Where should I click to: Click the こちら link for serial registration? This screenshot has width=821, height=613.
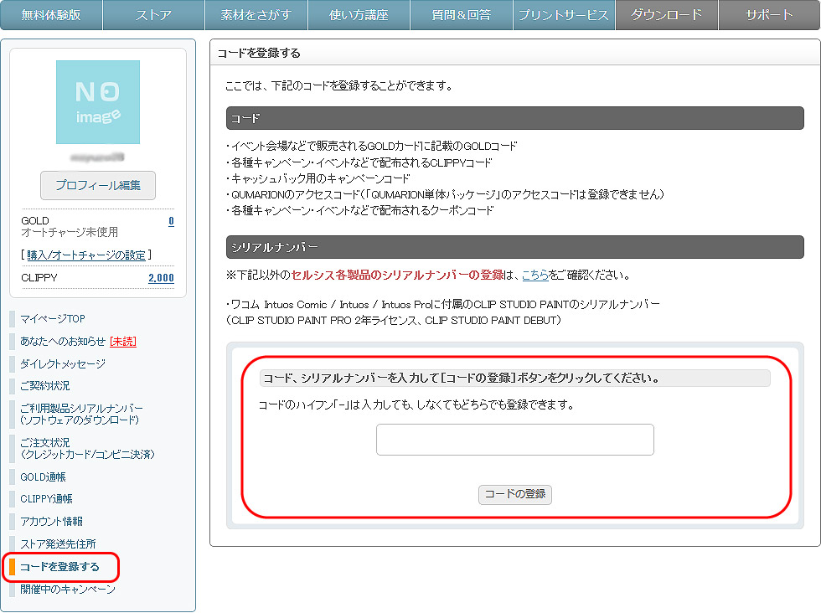tap(535, 275)
